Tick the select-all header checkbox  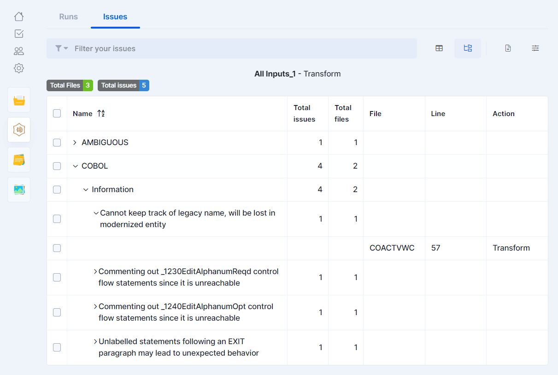point(57,113)
